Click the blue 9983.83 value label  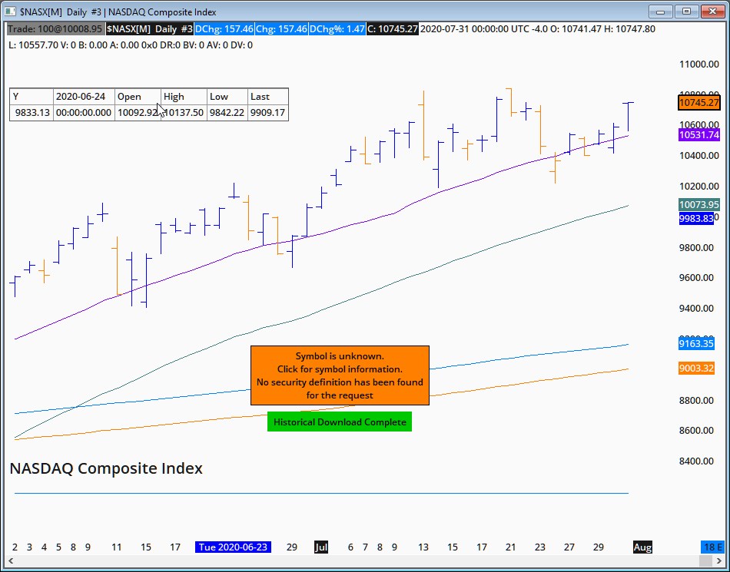click(x=696, y=219)
